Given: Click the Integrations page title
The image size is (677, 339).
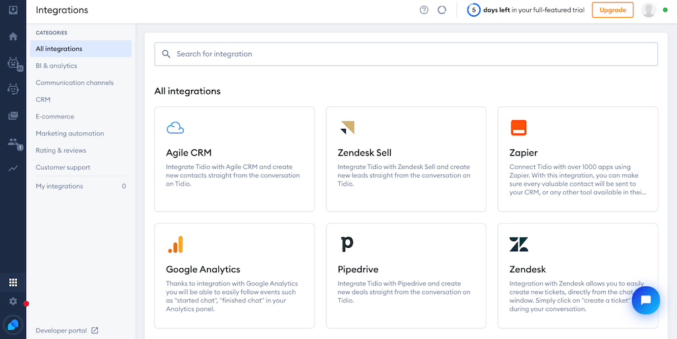Looking at the screenshot, I should click(x=61, y=10).
